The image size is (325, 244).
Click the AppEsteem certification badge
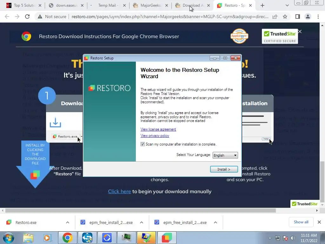click(239, 36)
